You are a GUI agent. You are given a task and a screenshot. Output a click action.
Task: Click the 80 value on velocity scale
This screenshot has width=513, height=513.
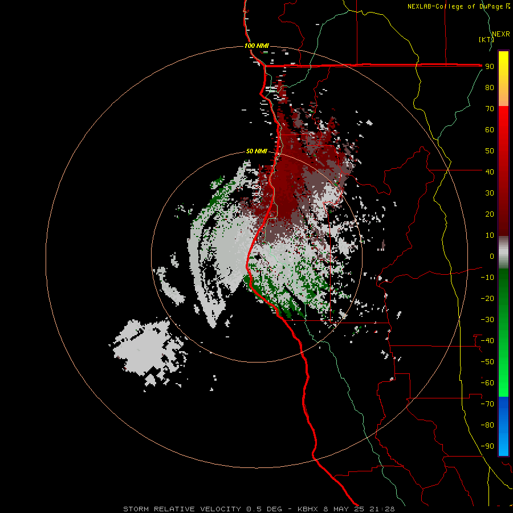[x=490, y=87]
